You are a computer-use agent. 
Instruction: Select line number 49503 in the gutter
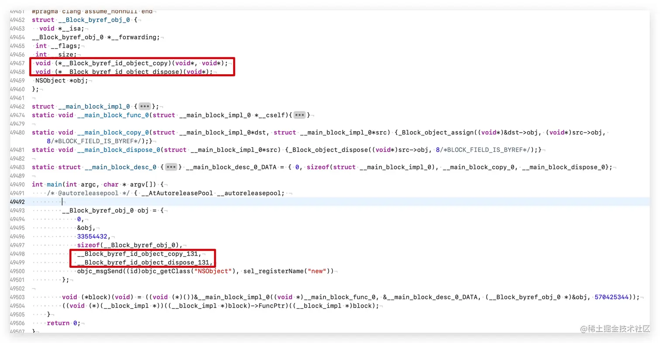[x=17, y=297]
